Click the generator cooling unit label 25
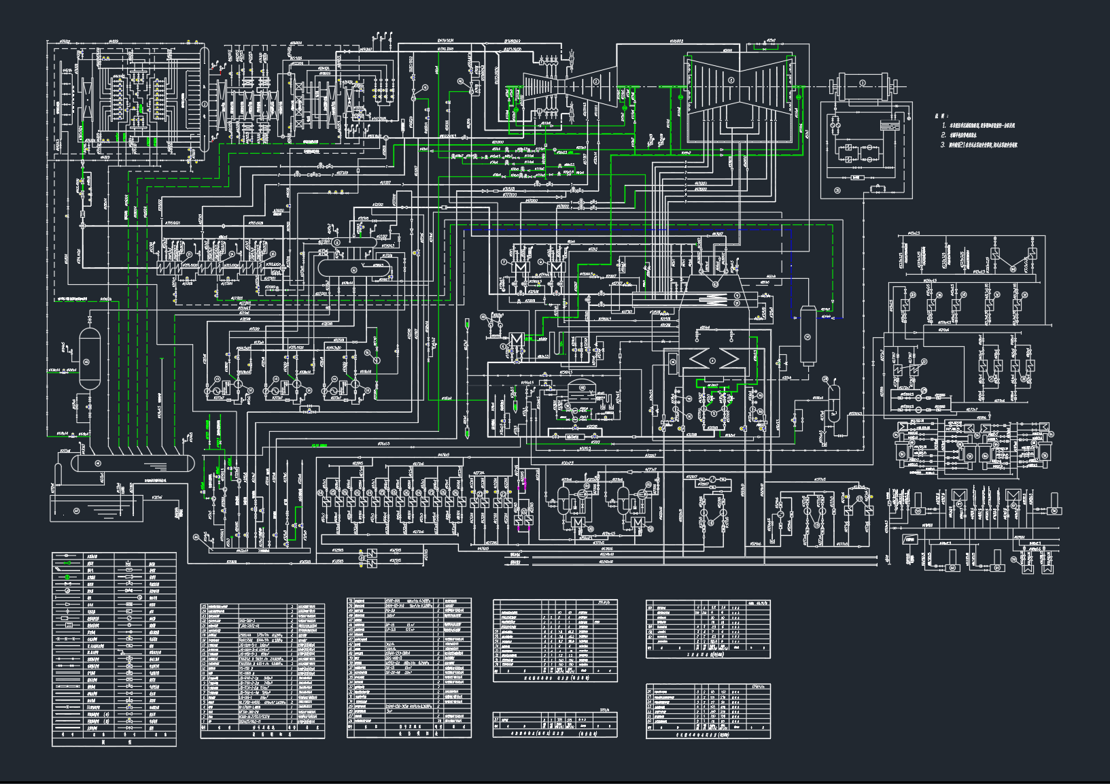Image resolution: width=1110 pixels, height=784 pixels. pos(837,190)
